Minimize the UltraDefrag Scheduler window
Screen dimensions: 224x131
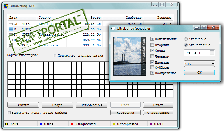click(197, 27)
